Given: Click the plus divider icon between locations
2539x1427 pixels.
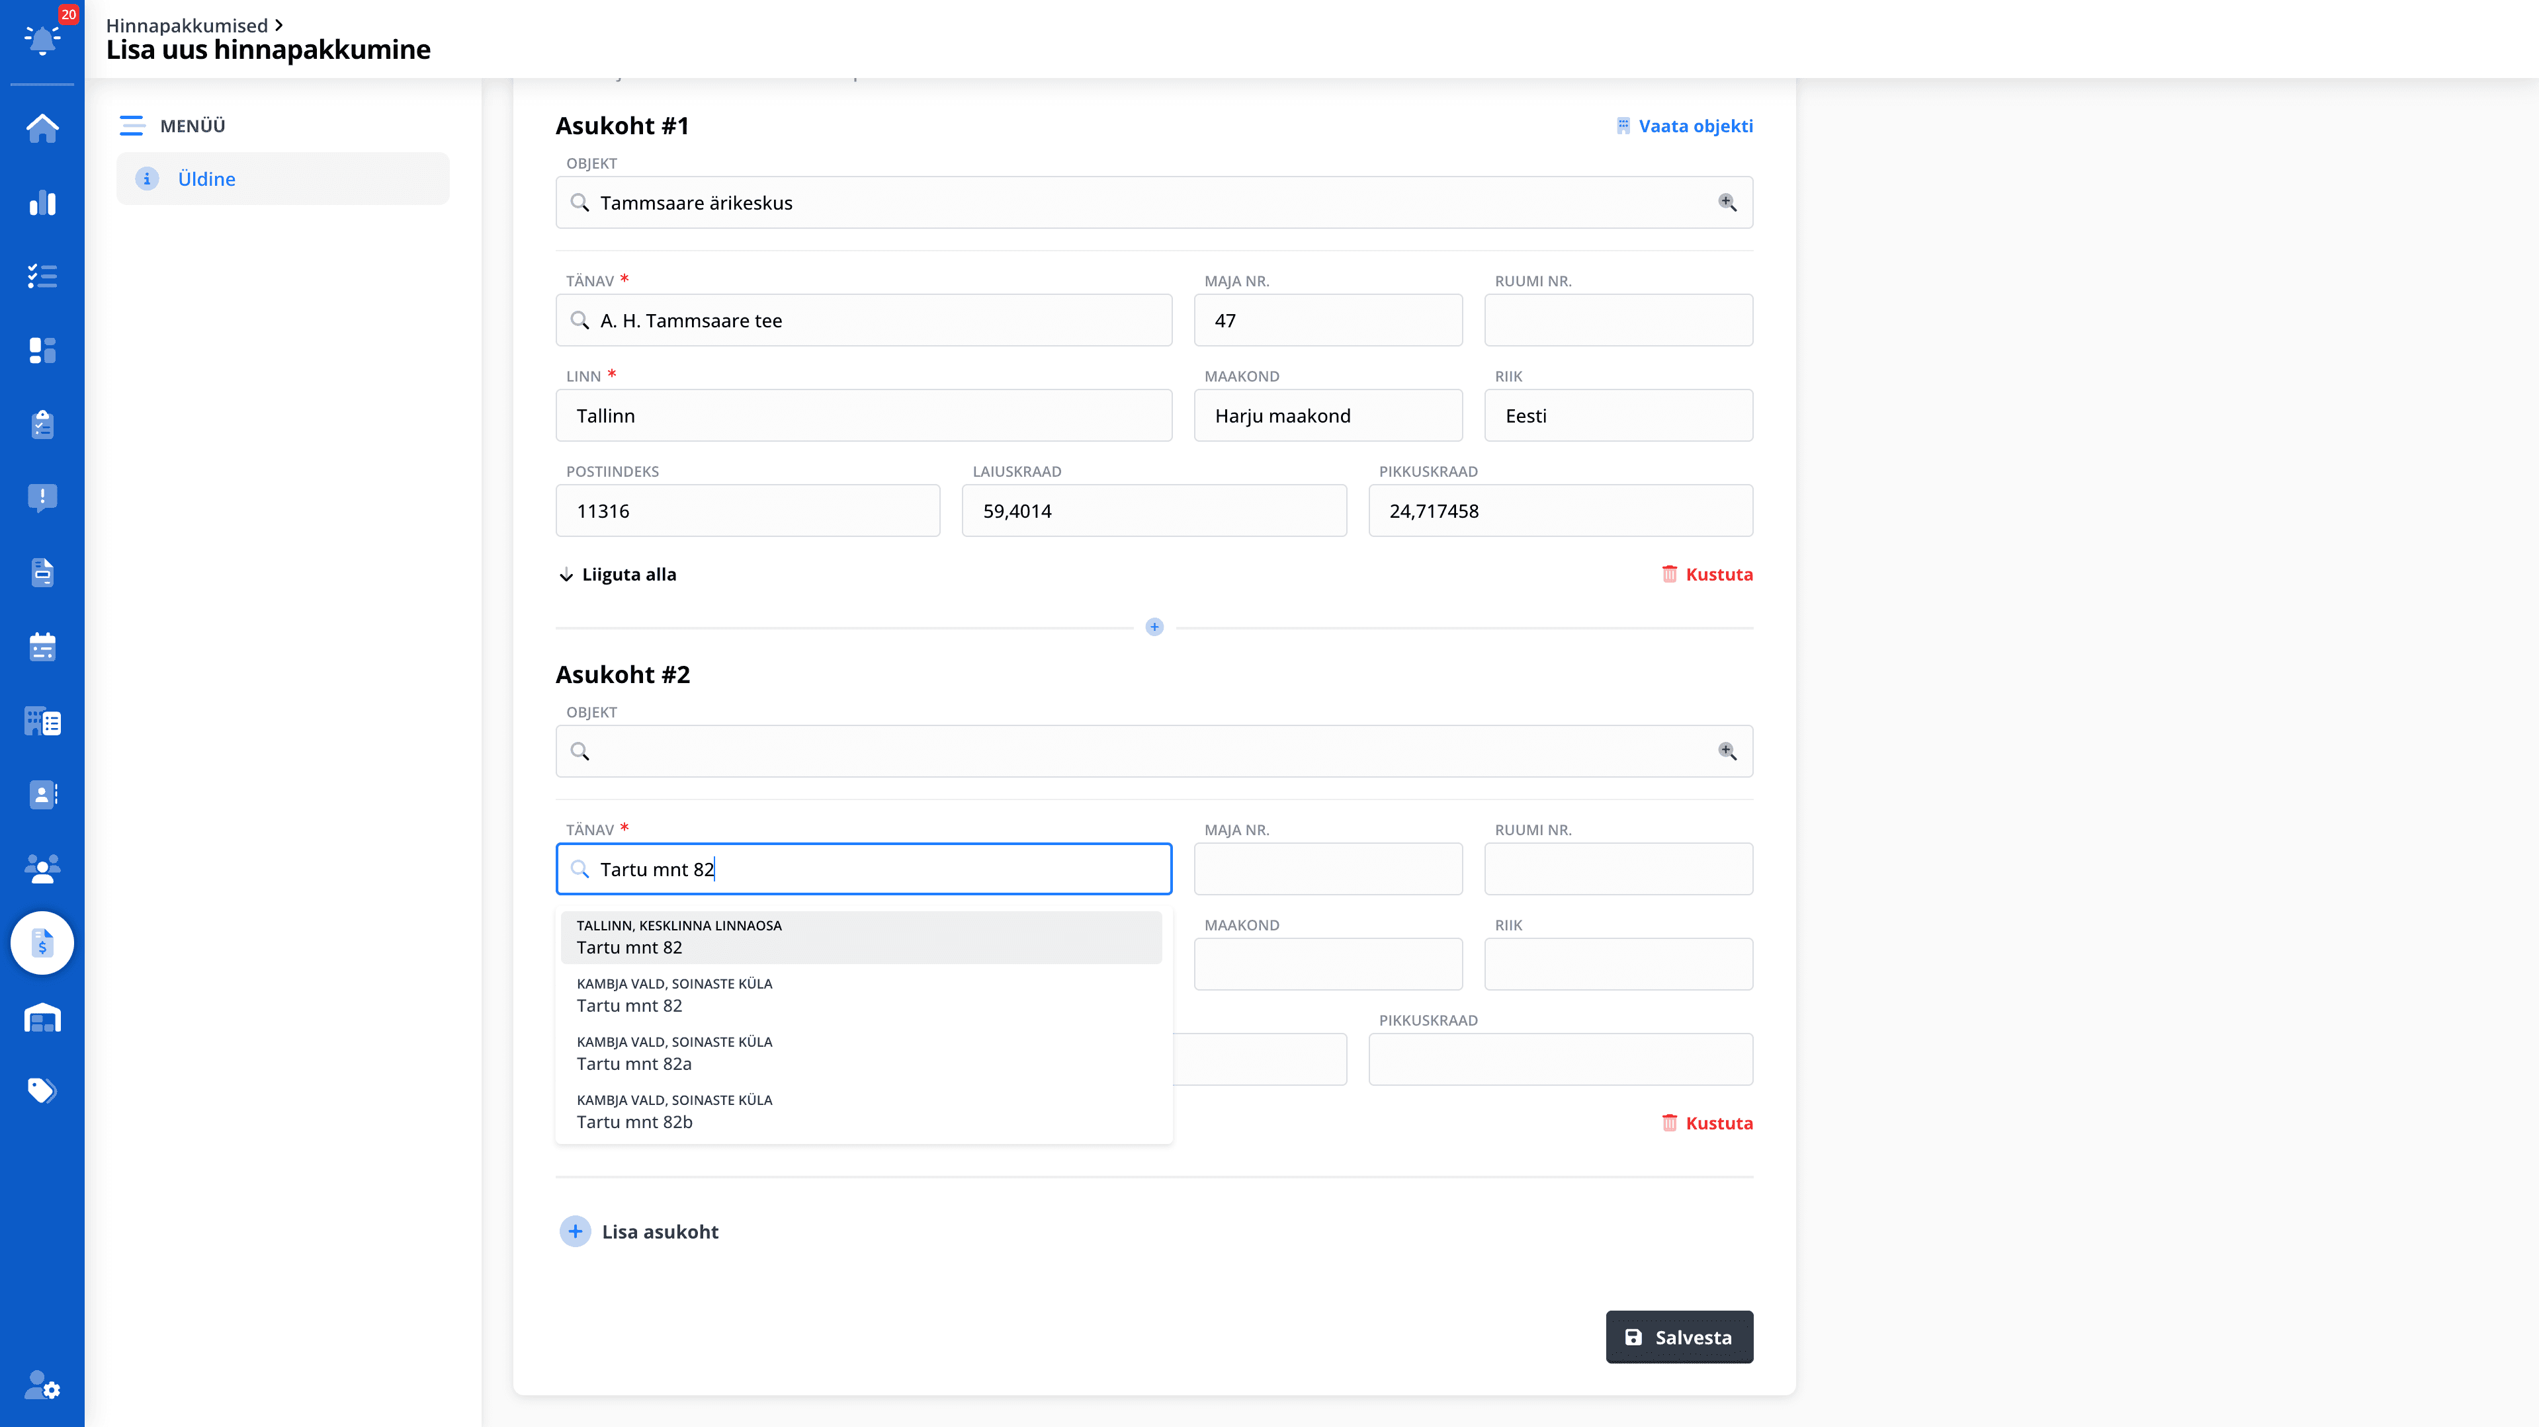Looking at the screenshot, I should click(1154, 627).
